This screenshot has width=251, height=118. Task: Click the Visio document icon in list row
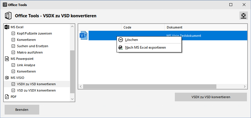83,36
